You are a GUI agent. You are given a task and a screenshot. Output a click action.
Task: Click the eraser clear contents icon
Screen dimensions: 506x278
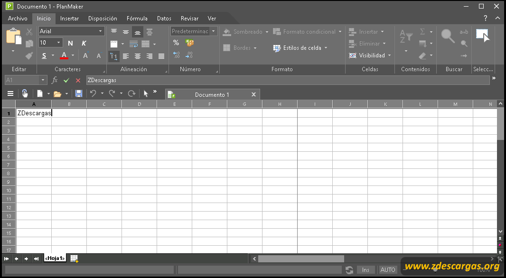[422, 56]
